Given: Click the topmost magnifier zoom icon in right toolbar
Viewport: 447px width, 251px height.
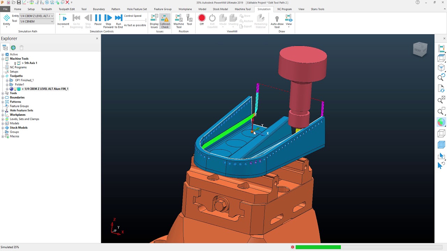Looking at the screenshot, I should coord(441,77).
